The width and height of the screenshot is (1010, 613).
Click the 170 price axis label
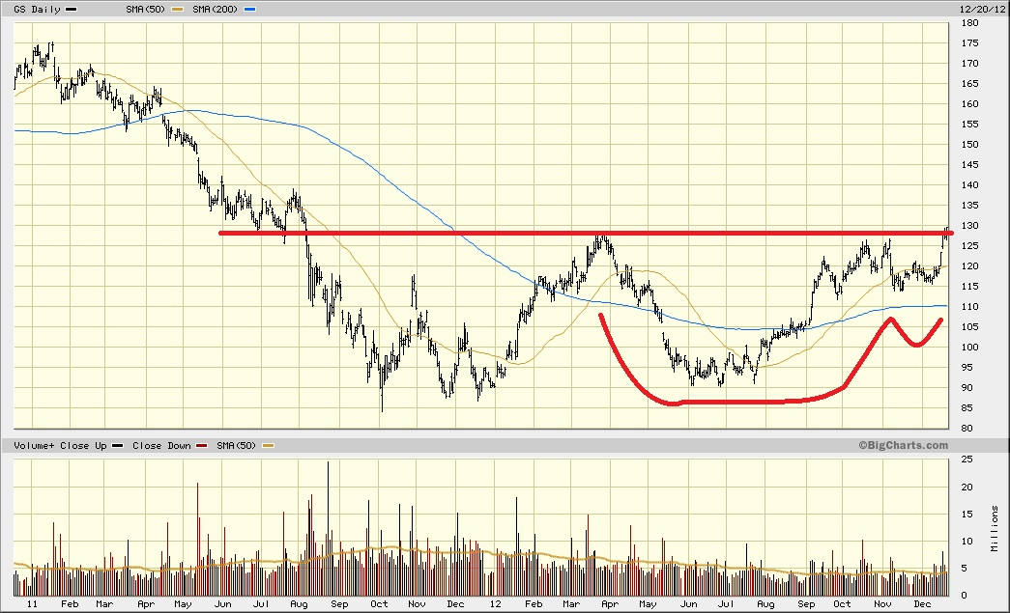tap(969, 63)
